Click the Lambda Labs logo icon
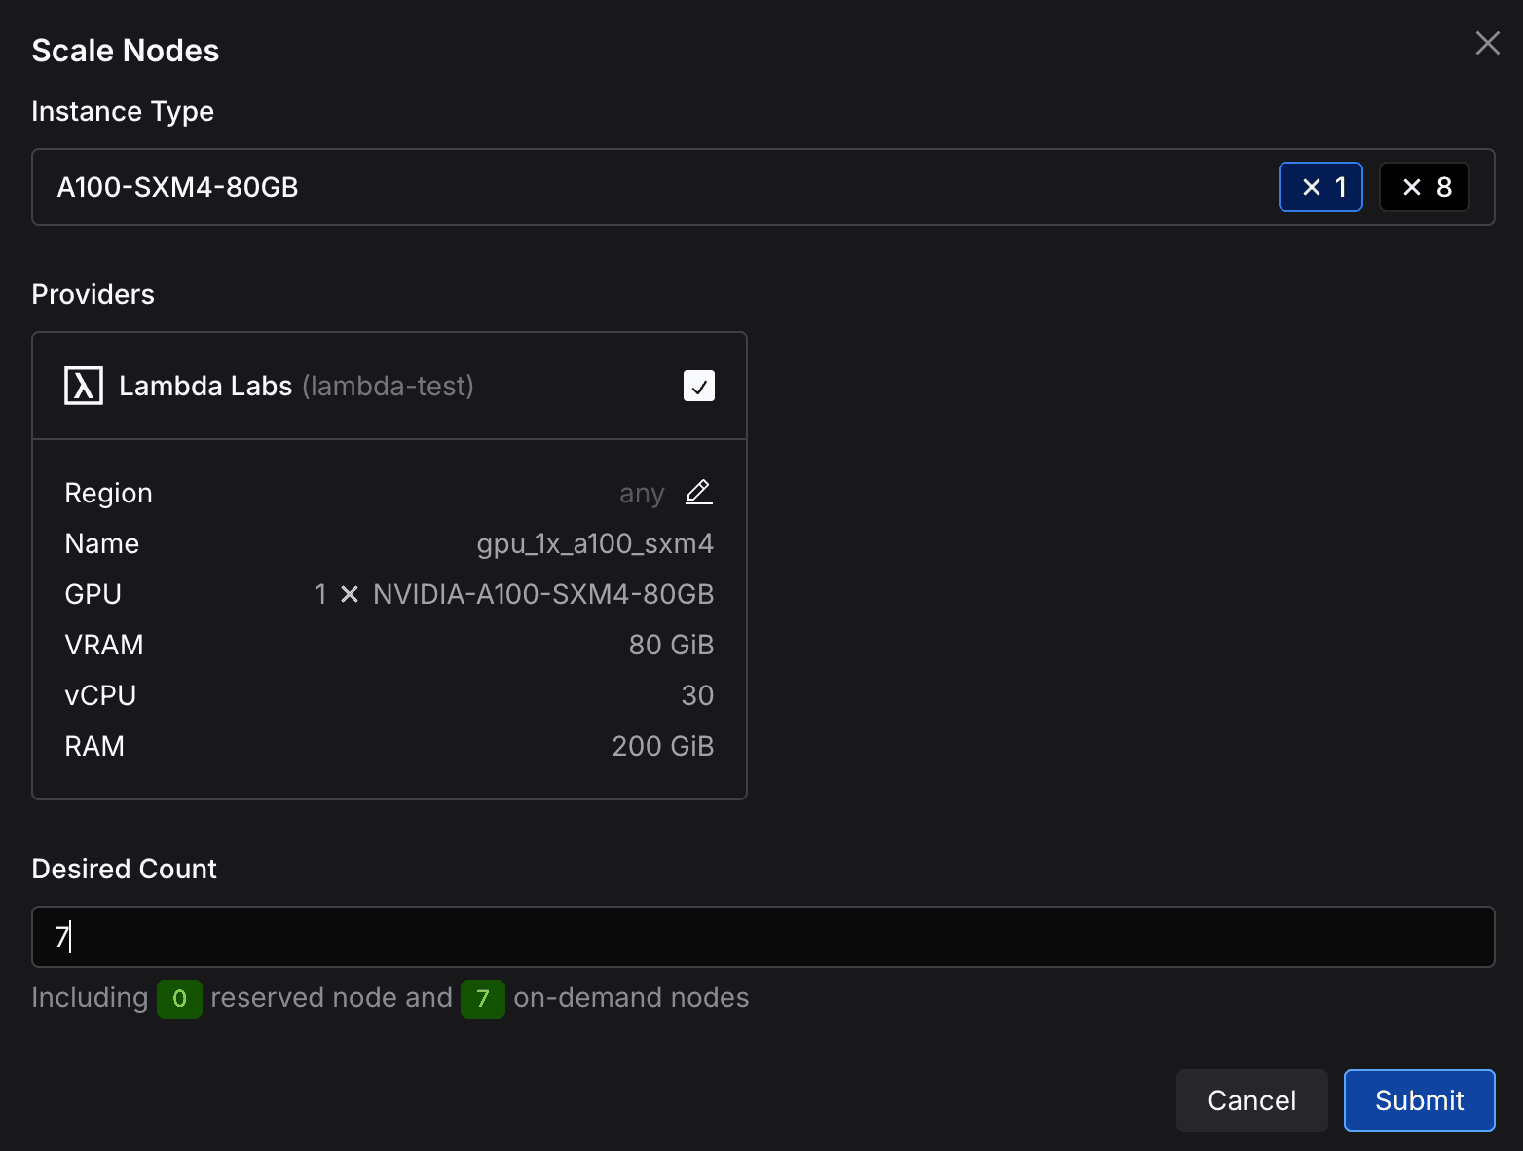The width and height of the screenshot is (1523, 1151). 84,386
